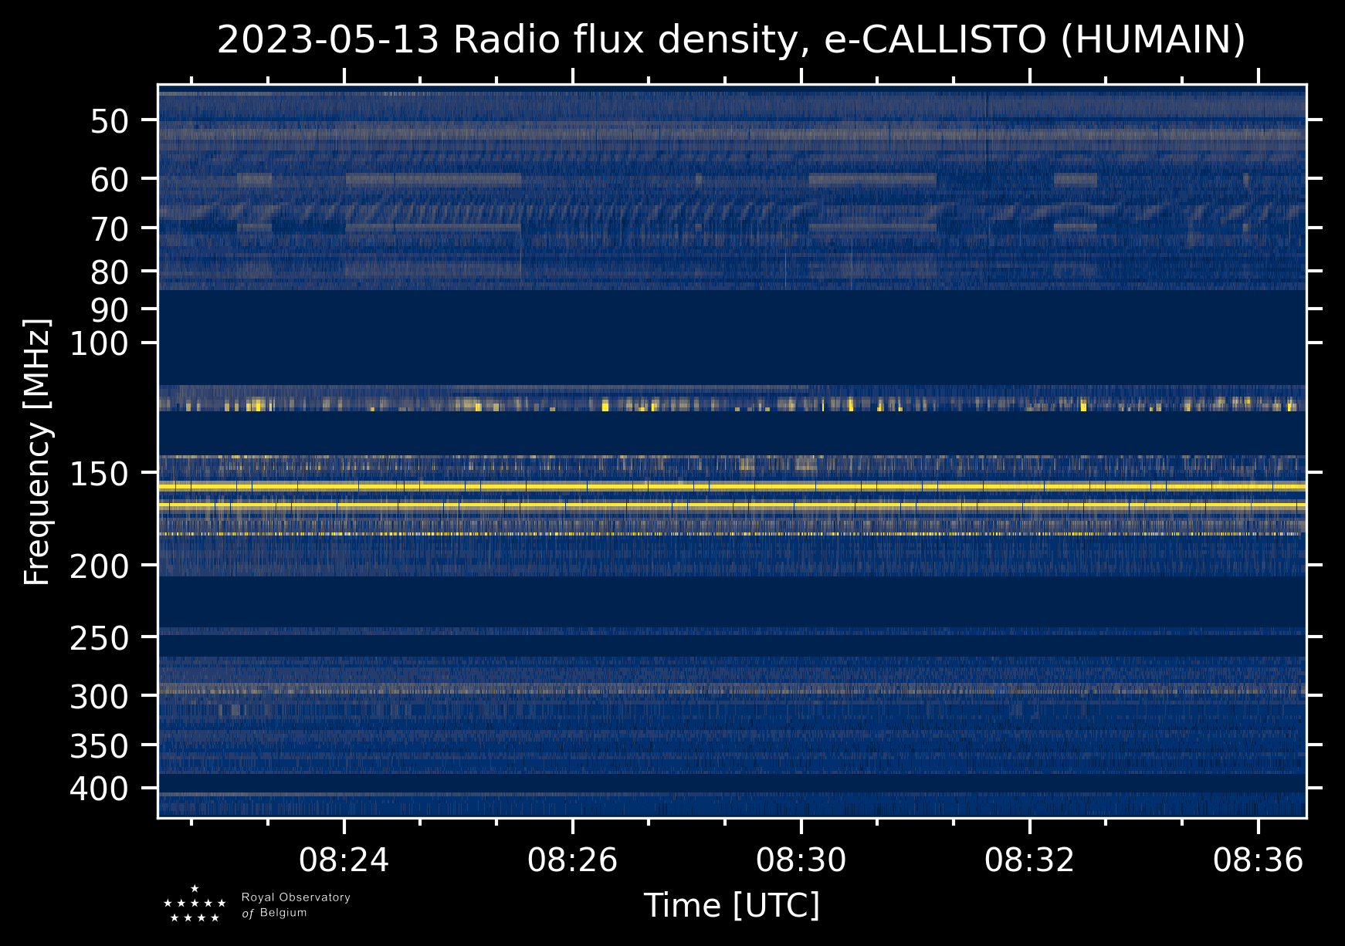Click the Royal Observatory of Belgium text

[295, 905]
